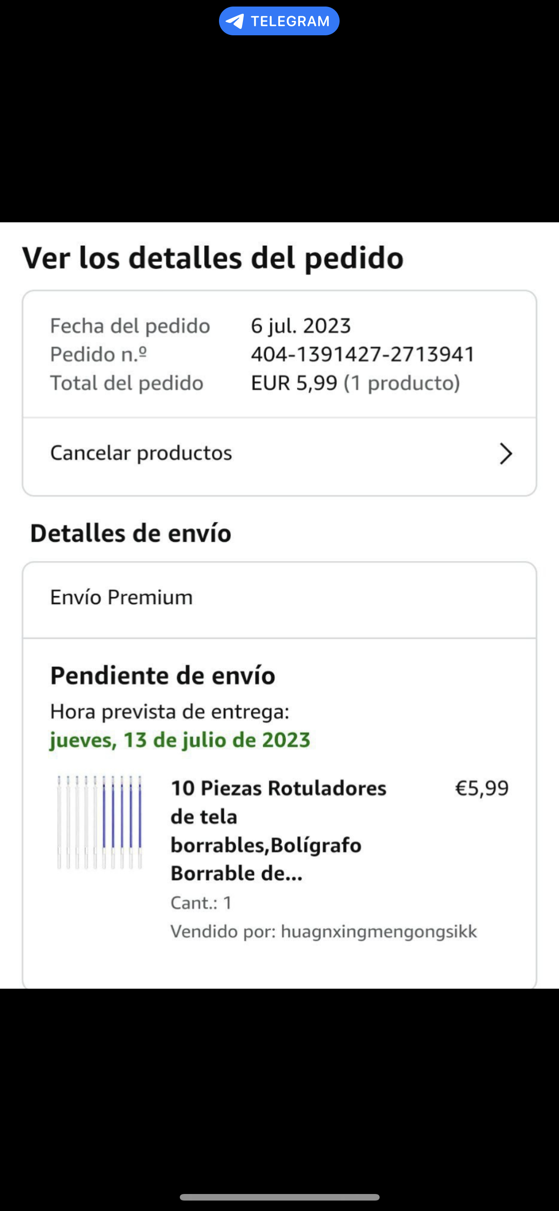
Task: Tap the €5,99 product price
Action: pyautogui.click(x=482, y=789)
